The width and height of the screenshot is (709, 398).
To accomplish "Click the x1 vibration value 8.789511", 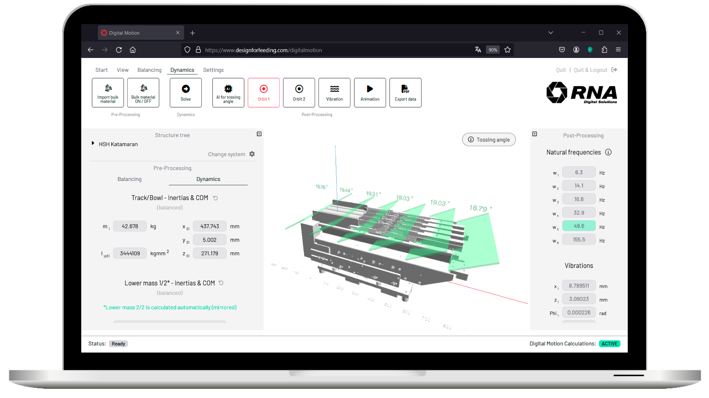I will click(579, 286).
